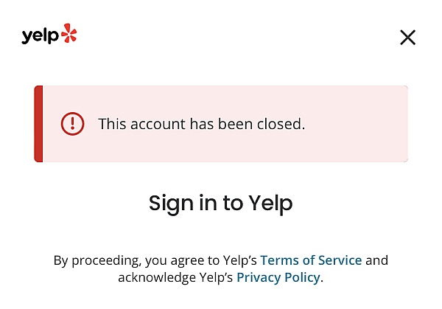Click empty pink area of alert banner's right side
442x309 pixels.
point(358,124)
